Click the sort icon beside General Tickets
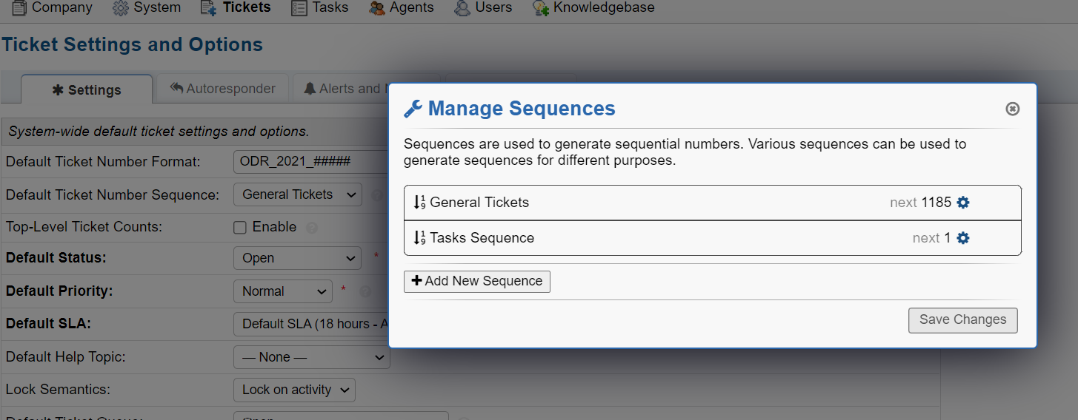The image size is (1078, 420). click(419, 203)
